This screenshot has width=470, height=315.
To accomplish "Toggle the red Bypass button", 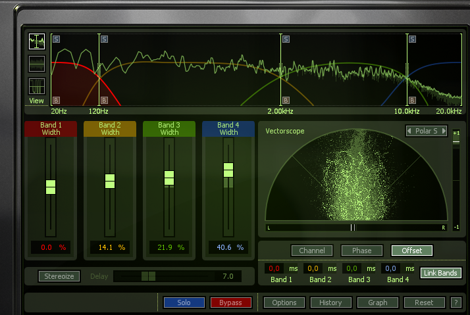I will click(230, 303).
